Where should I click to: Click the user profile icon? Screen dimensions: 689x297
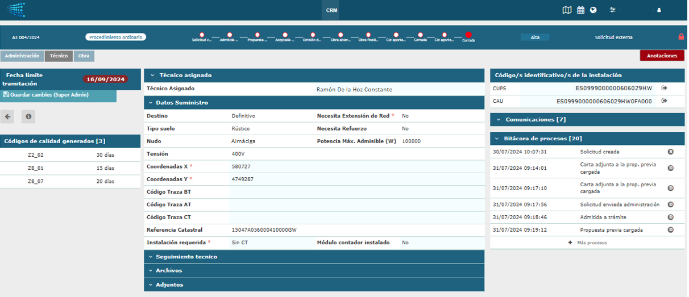[659, 10]
